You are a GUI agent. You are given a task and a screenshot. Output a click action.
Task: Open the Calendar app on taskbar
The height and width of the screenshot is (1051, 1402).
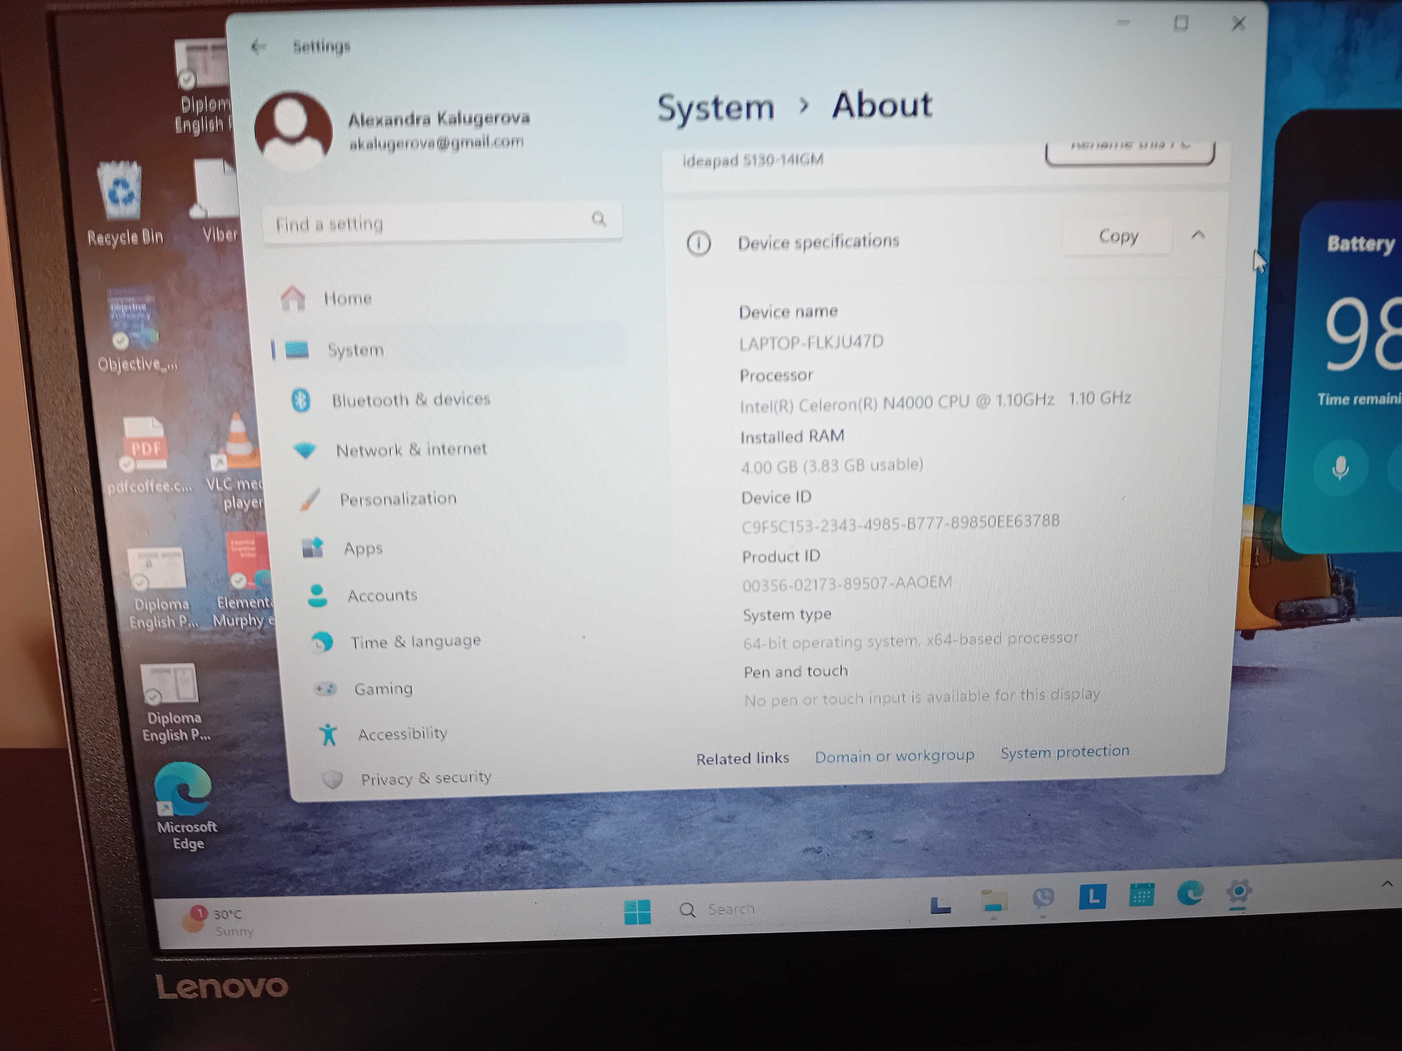(x=1141, y=895)
